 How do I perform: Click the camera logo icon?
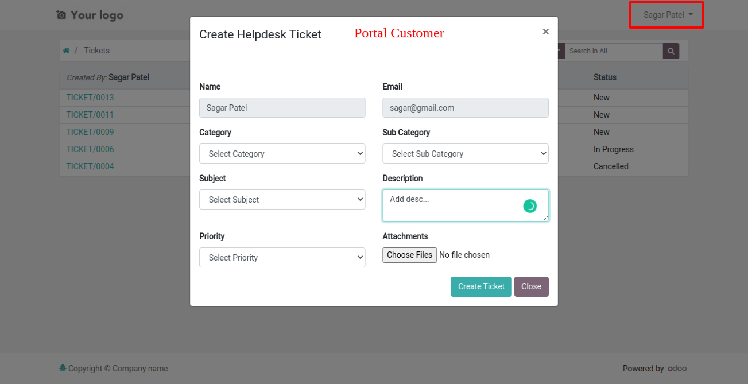(61, 15)
